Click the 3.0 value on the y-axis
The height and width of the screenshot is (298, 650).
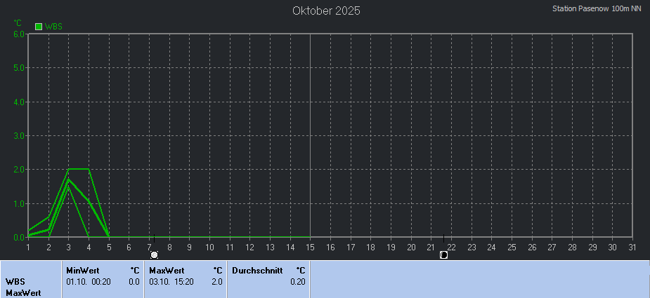(x=18, y=135)
